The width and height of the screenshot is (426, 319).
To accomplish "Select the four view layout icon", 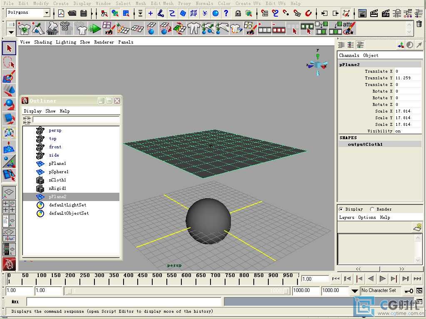I will point(9,207).
